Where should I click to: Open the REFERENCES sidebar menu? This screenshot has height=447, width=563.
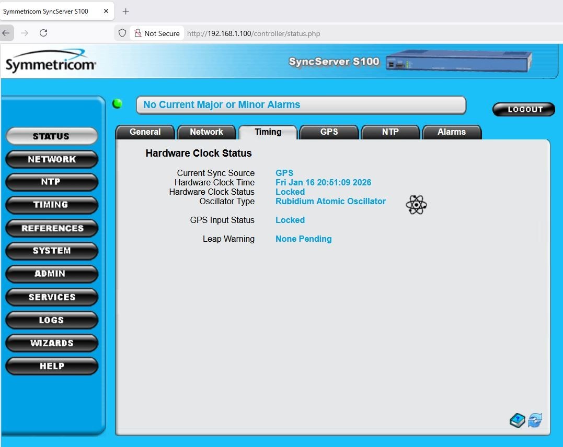52,228
